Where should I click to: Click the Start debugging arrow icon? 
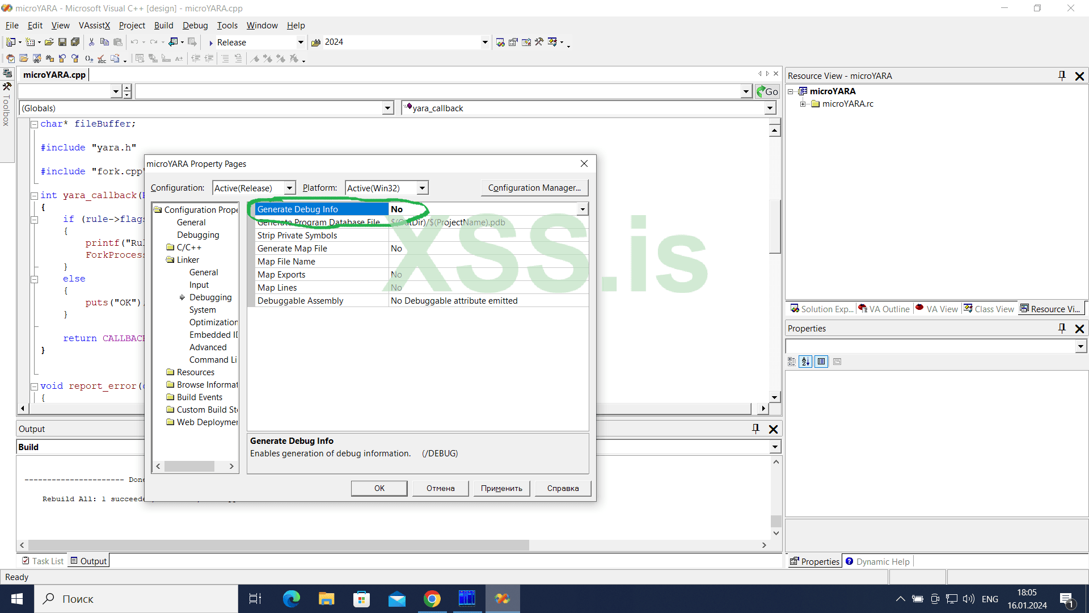click(x=211, y=43)
